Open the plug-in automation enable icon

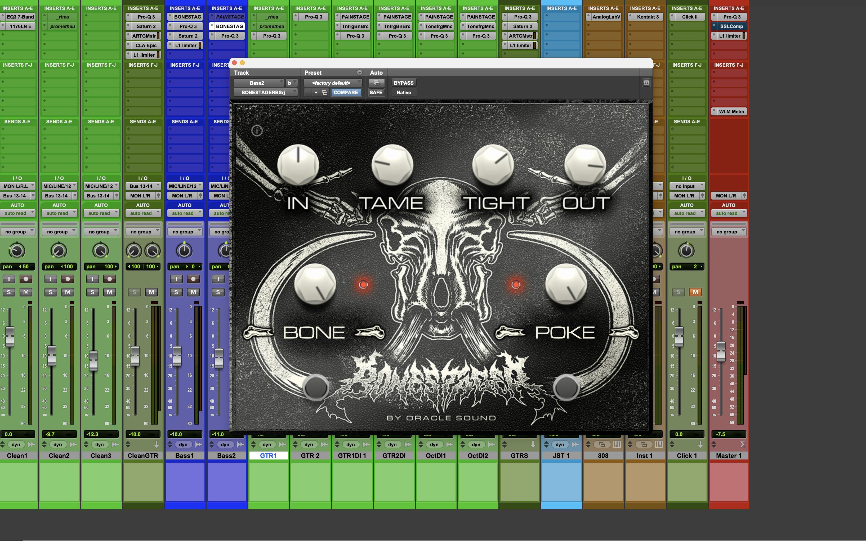376,83
